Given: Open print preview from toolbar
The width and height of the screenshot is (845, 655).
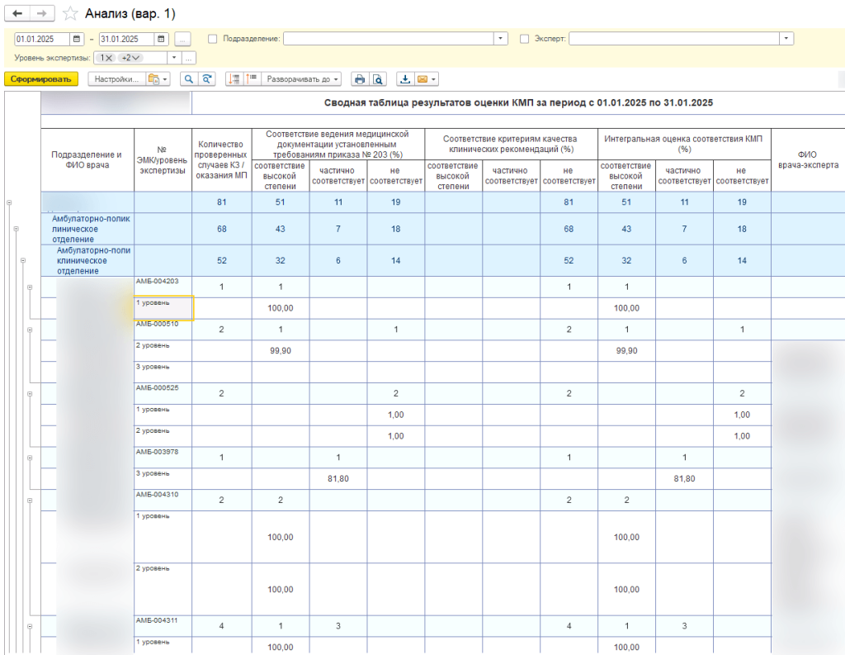Looking at the screenshot, I should click(x=377, y=79).
